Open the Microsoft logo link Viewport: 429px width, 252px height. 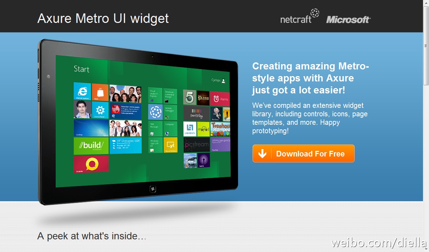[x=348, y=19]
